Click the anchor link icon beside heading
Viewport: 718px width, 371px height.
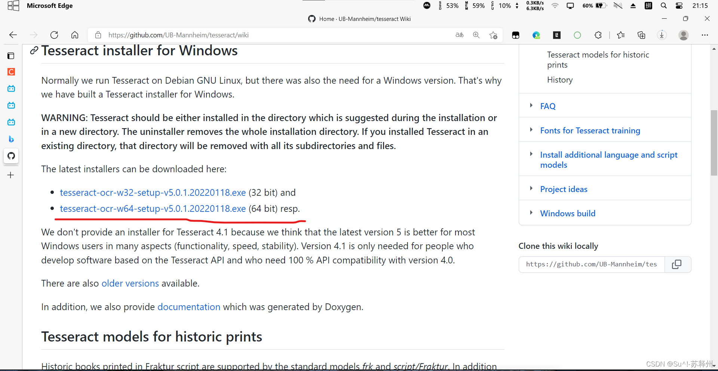[x=34, y=50]
